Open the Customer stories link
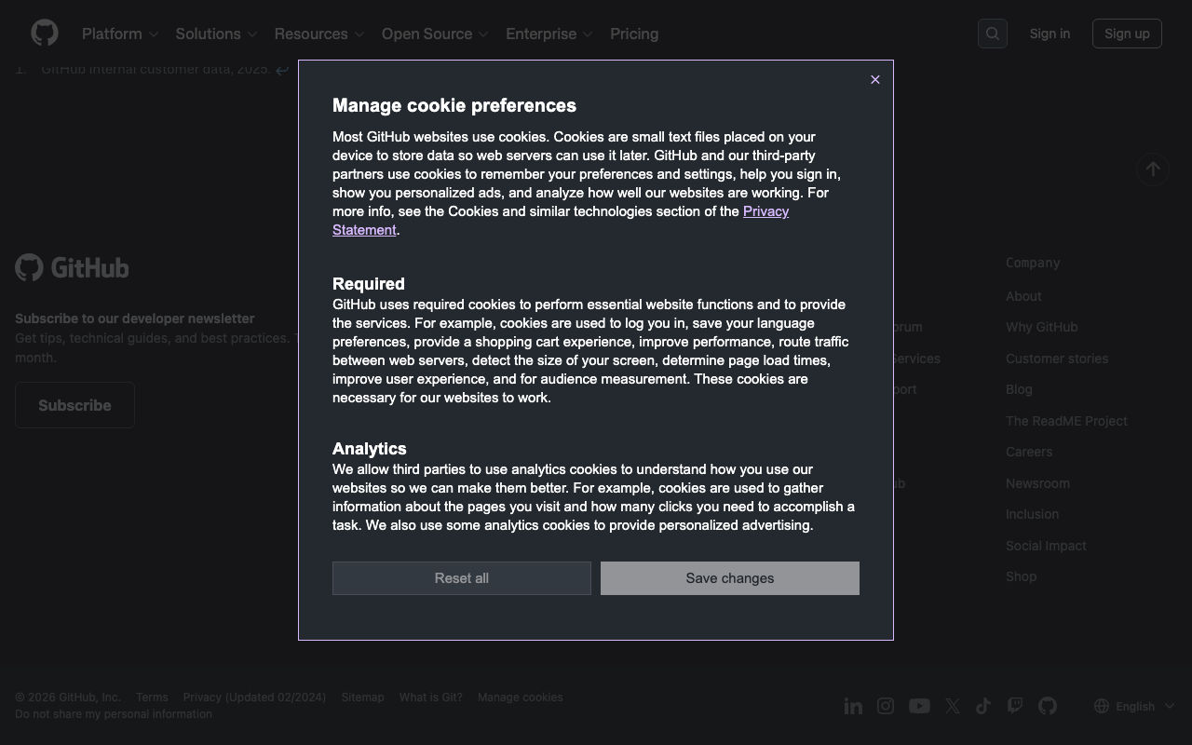The image size is (1192, 745). pyautogui.click(x=1057, y=359)
